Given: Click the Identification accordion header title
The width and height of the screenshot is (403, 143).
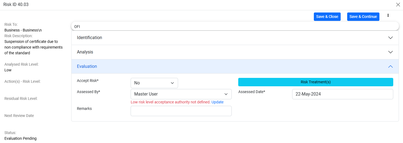Looking at the screenshot, I should pos(89,38).
